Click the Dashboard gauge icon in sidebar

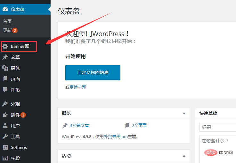(5, 9)
